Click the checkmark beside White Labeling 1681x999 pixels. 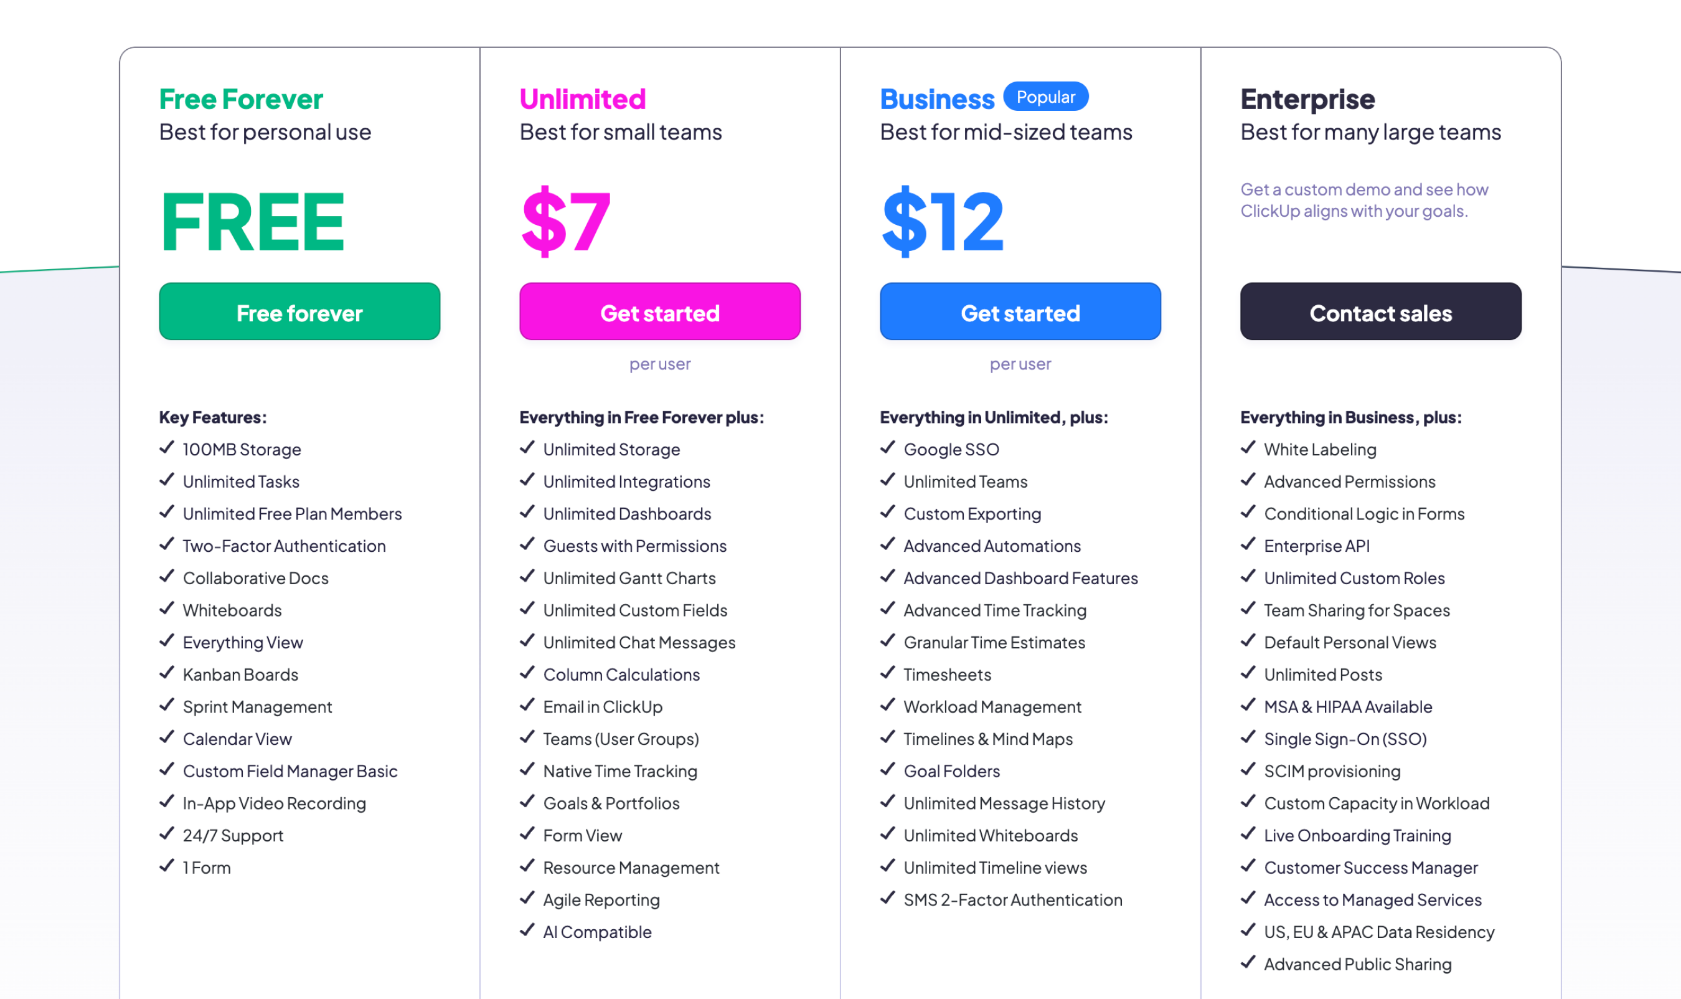point(1248,448)
